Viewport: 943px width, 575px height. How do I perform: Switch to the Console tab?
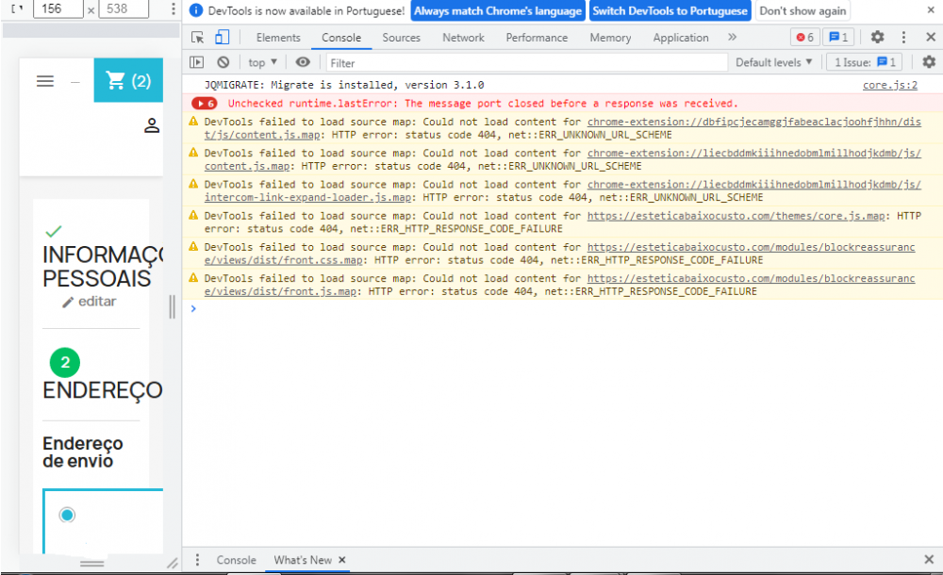[x=341, y=38]
